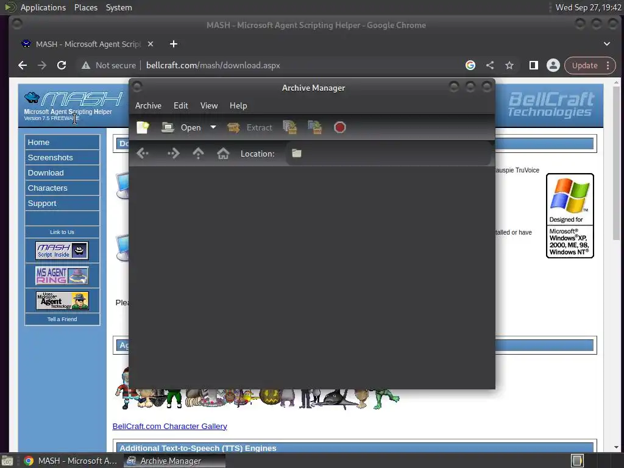This screenshot has height=468, width=624.
Task: Click the Chrome forward arrow
Action: 42,65
